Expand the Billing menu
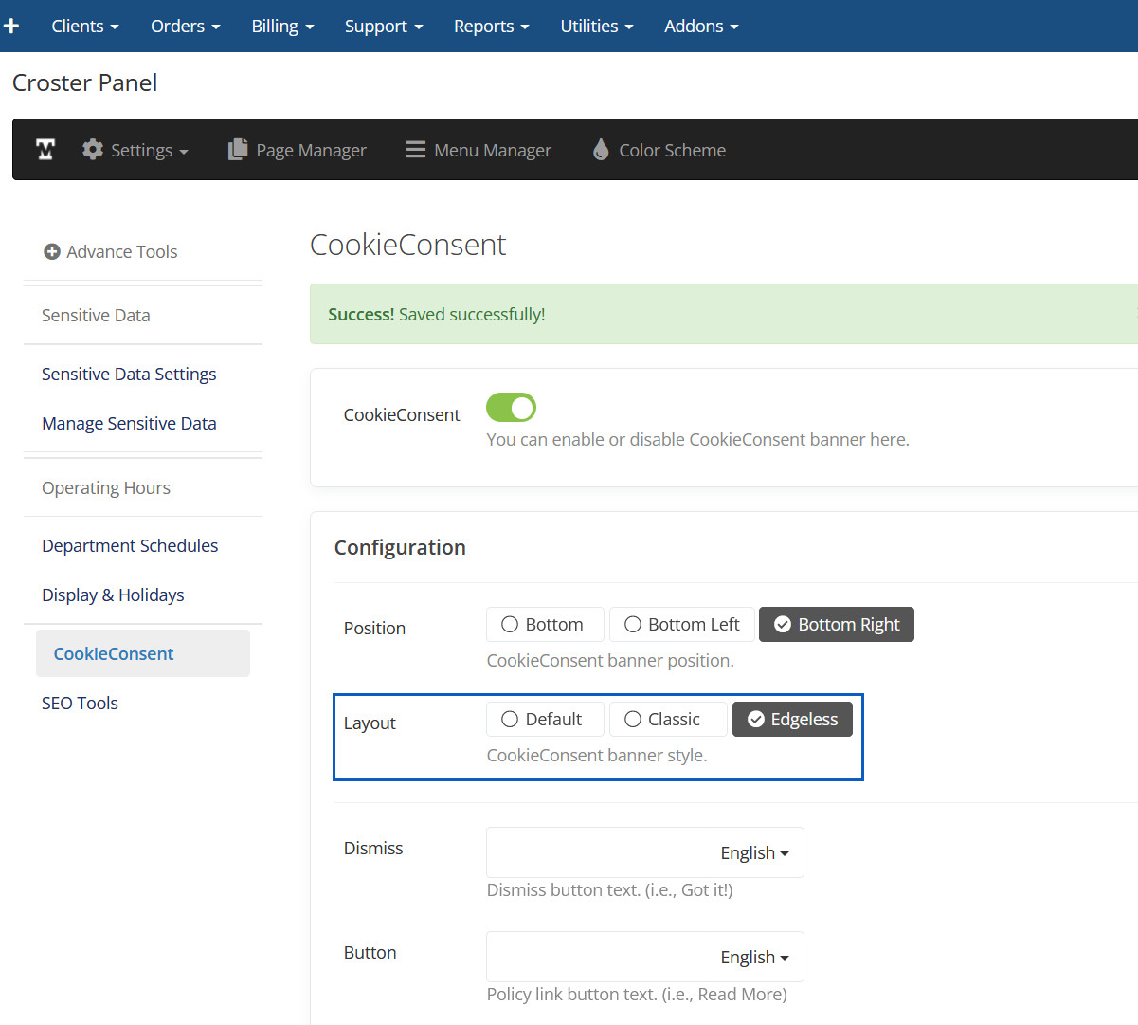Image resolution: width=1138 pixels, height=1025 pixels. click(282, 27)
